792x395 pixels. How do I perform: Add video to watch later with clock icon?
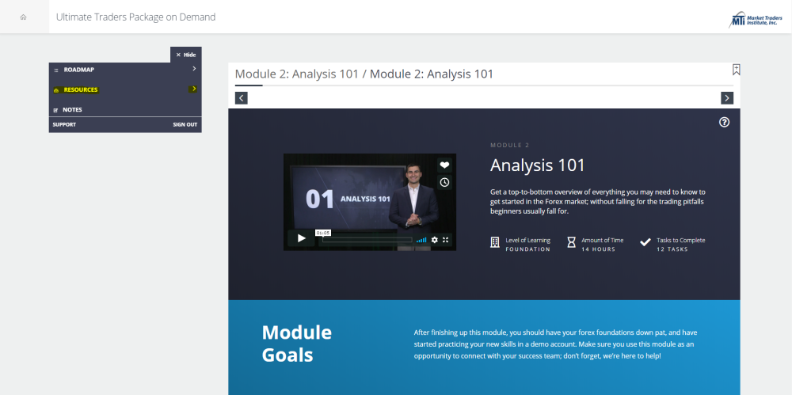(444, 182)
